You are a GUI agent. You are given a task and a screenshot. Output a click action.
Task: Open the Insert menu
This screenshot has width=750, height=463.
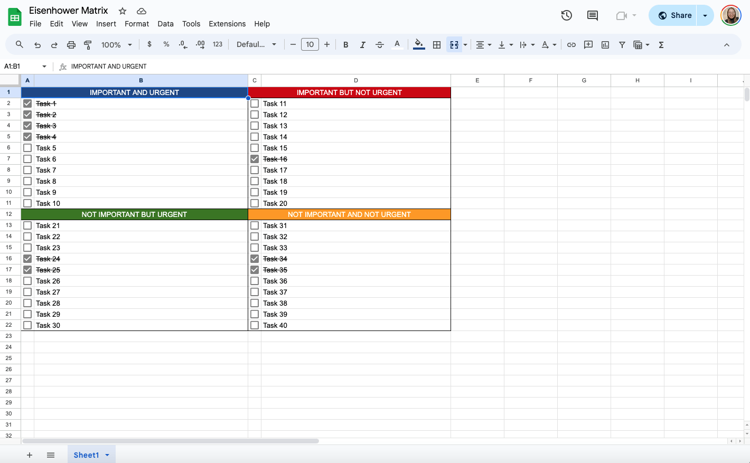pos(106,24)
